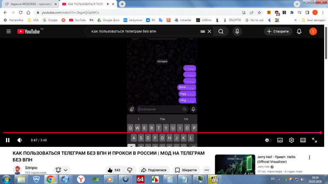Screen dimensions: 328x184
Task: Open the tab search dropdown arrow
Action: (x=297, y=4)
